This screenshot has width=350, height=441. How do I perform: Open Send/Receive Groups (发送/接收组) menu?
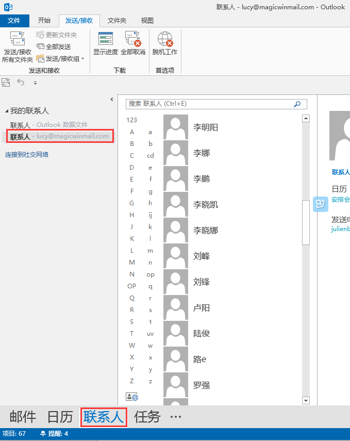pyautogui.click(x=60, y=58)
